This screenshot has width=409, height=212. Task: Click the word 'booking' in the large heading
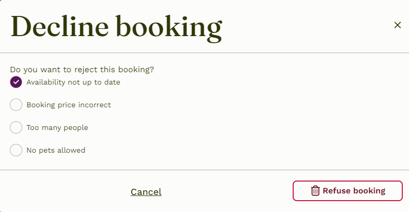[x=169, y=28]
